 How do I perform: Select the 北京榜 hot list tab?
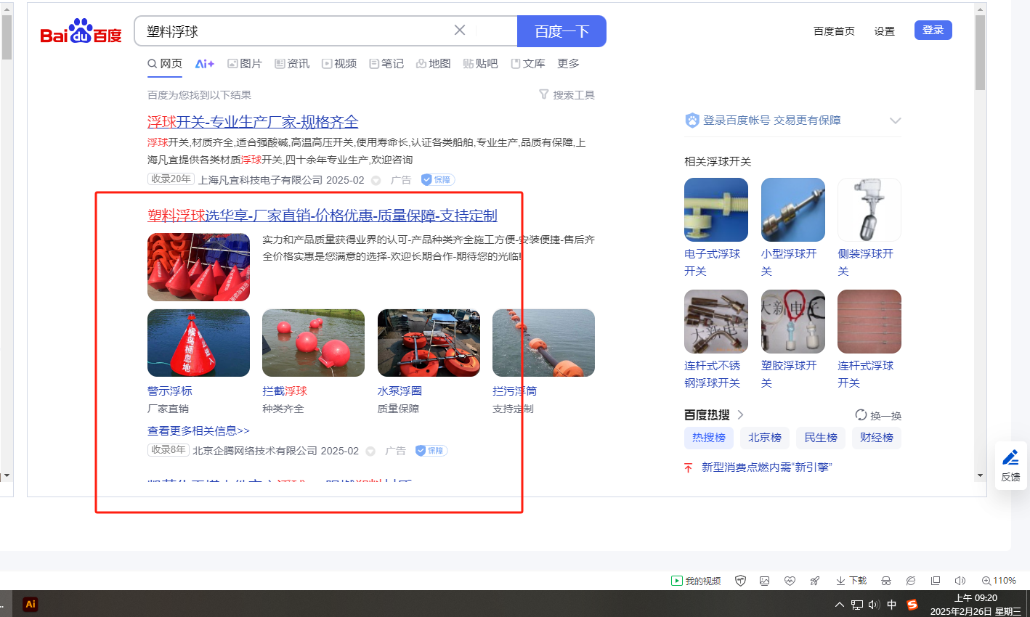(x=765, y=438)
